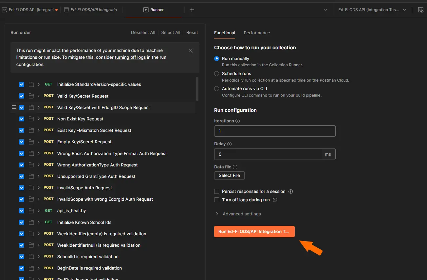
Task: Click folder icon of Wrong AuthorizationType Auth Request
Action: pos(31,165)
